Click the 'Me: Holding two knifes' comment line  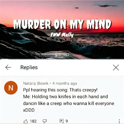point(65,97)
